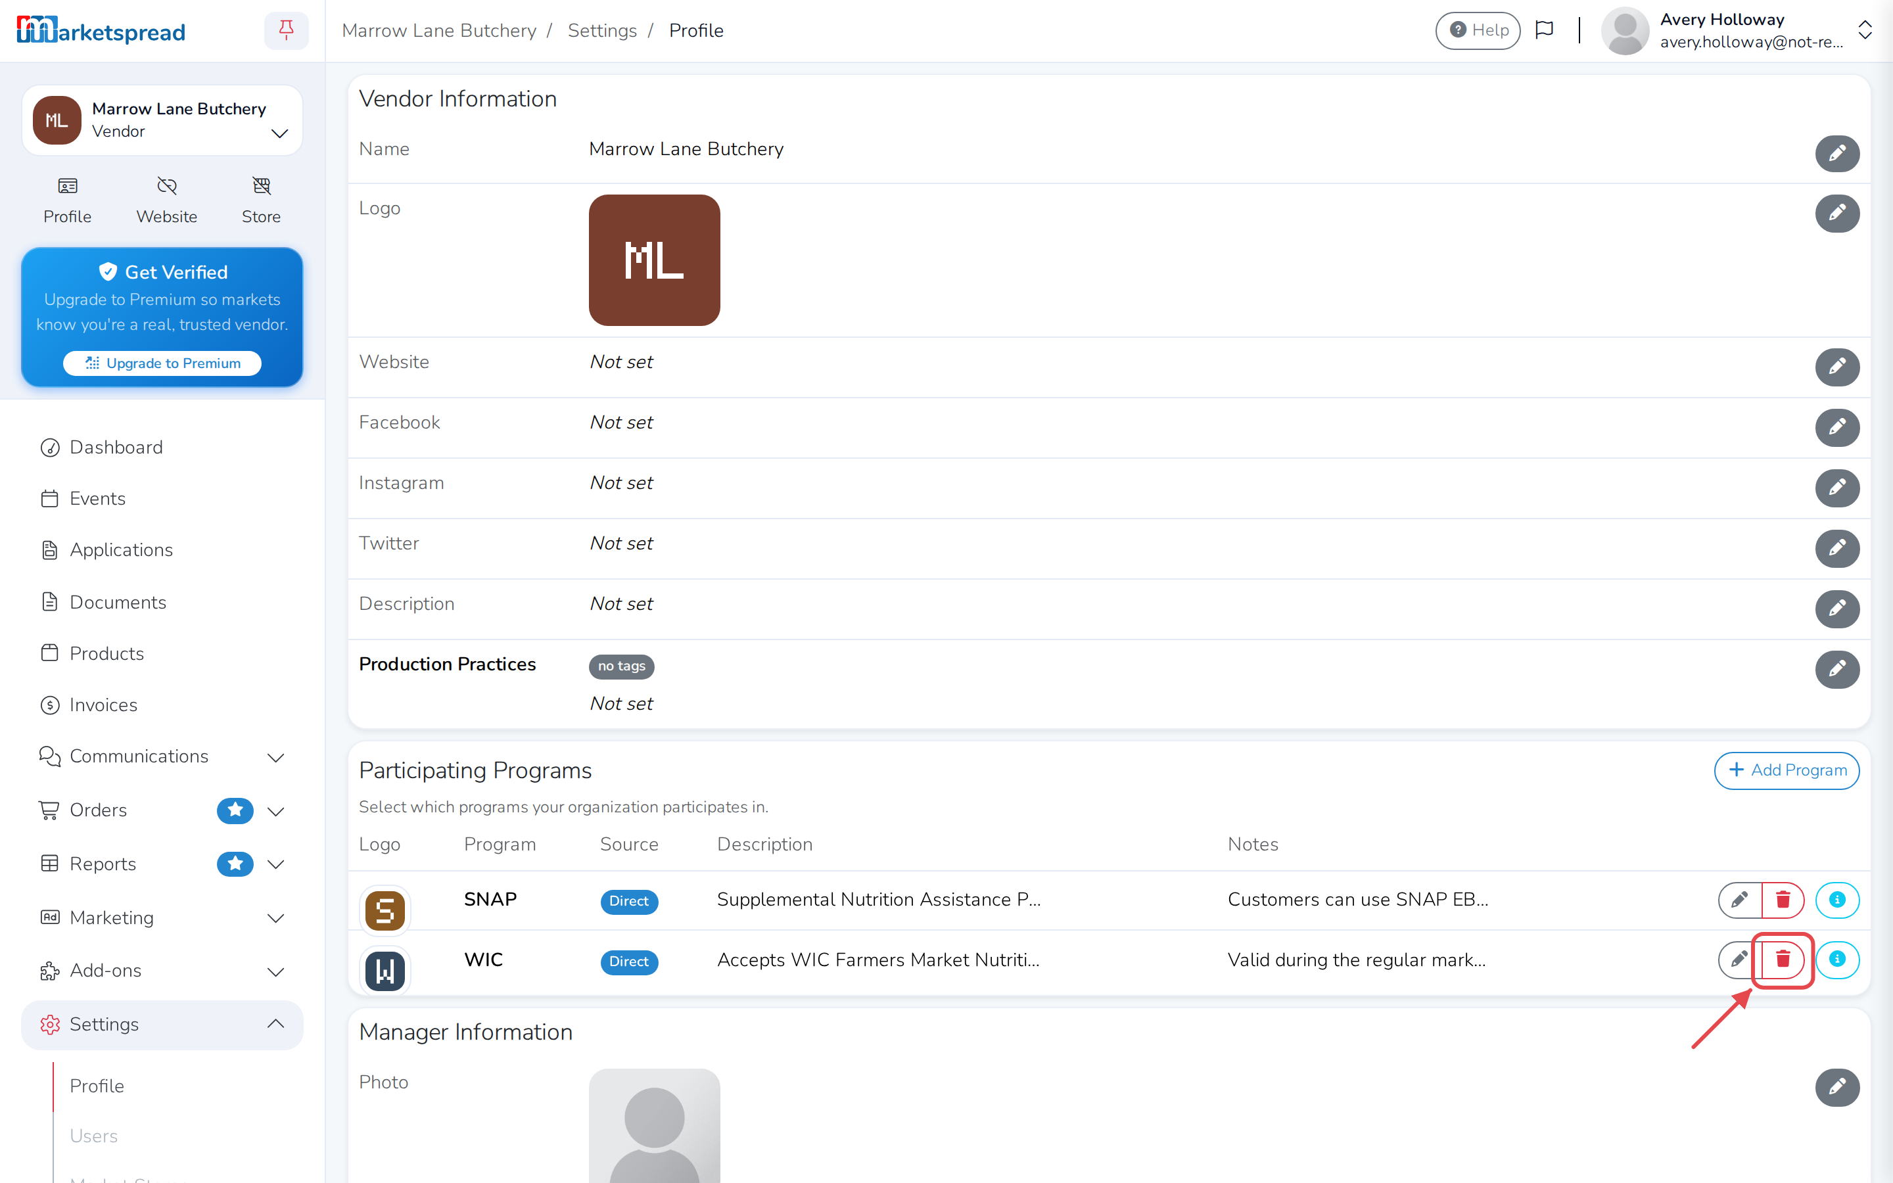Screen dimensions: 1893x1183
Task: Edit the manager Photo
Action: pos(1836,1087)
